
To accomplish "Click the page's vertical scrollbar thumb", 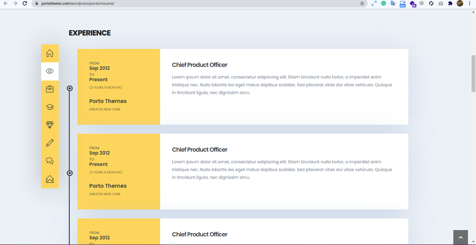I will tap(473, 73).
